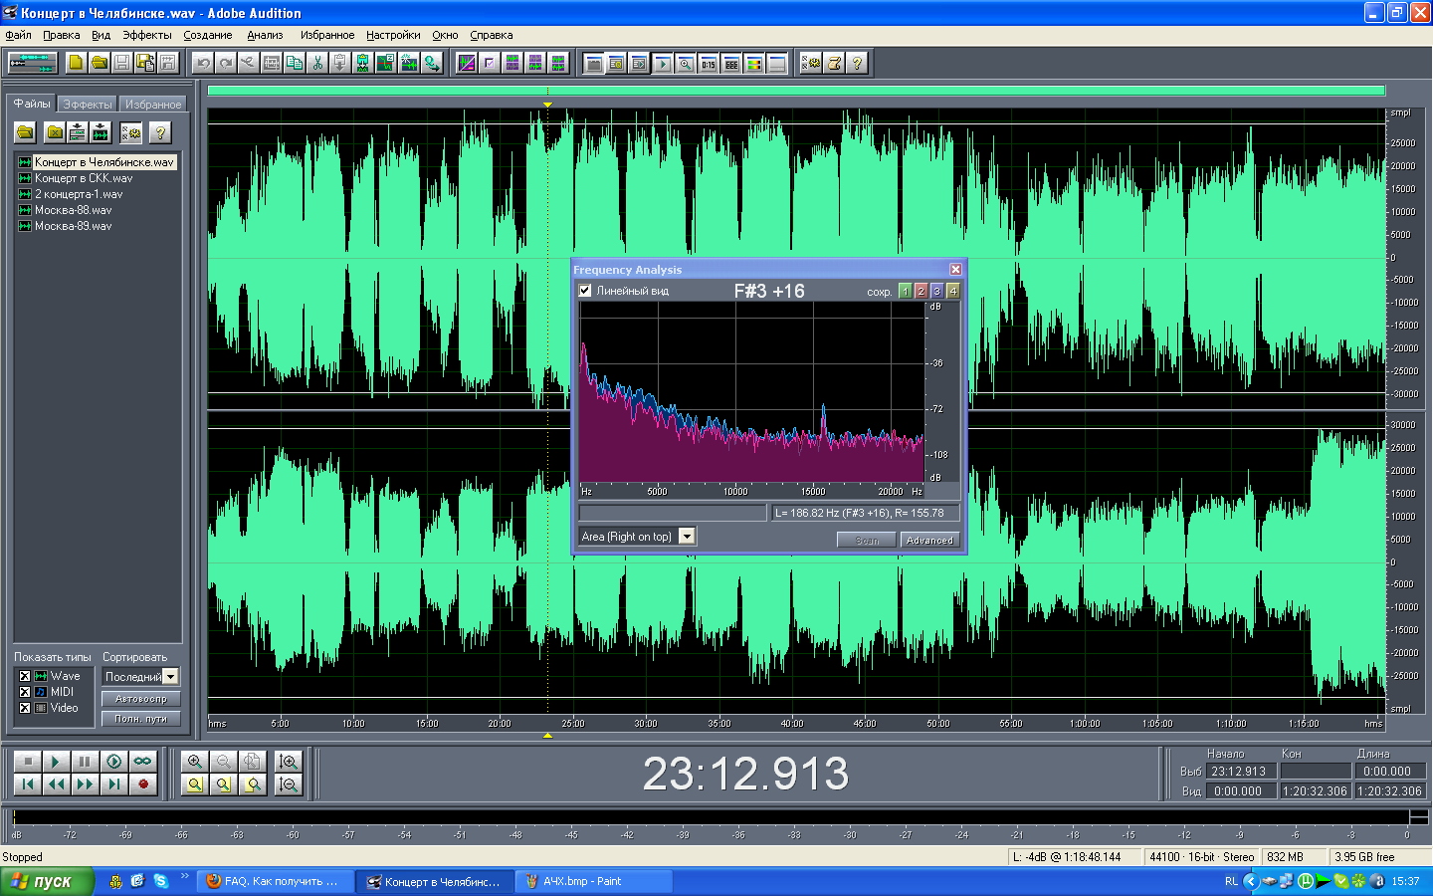Click the green number 1 save slot swatch

pyautogui.click(x=905, y=291)
